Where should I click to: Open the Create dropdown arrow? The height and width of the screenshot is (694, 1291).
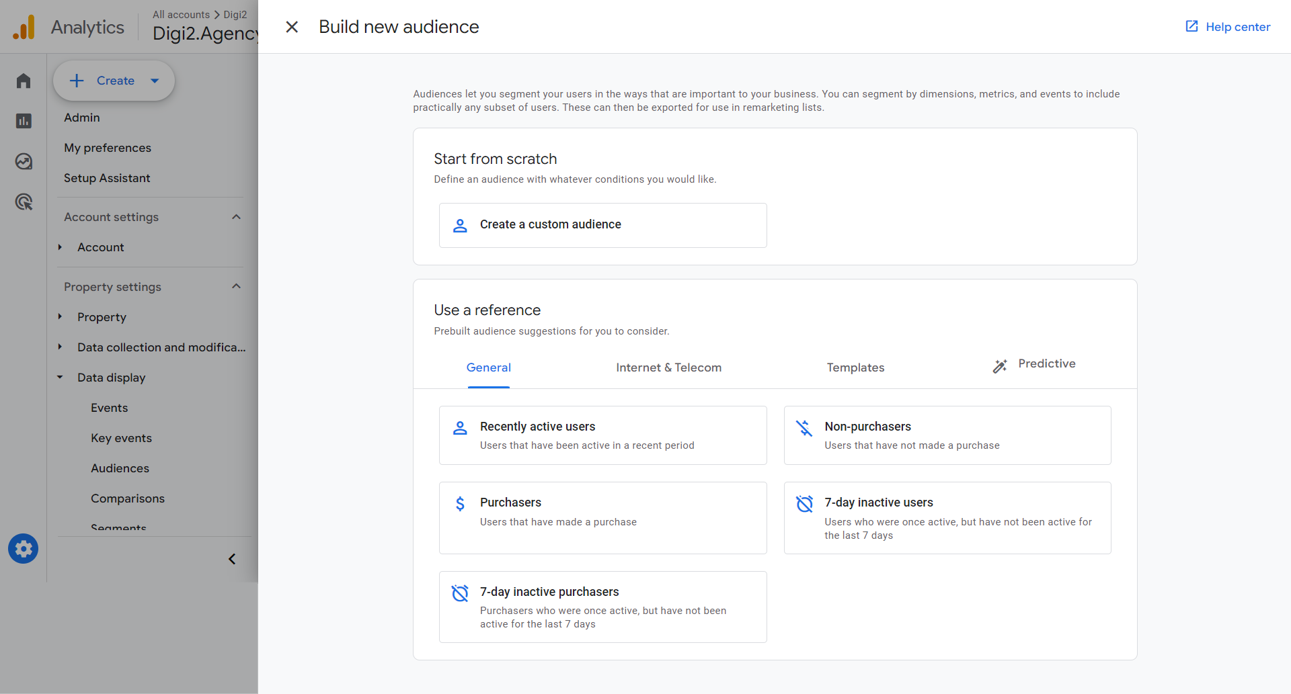click(155, 81)
